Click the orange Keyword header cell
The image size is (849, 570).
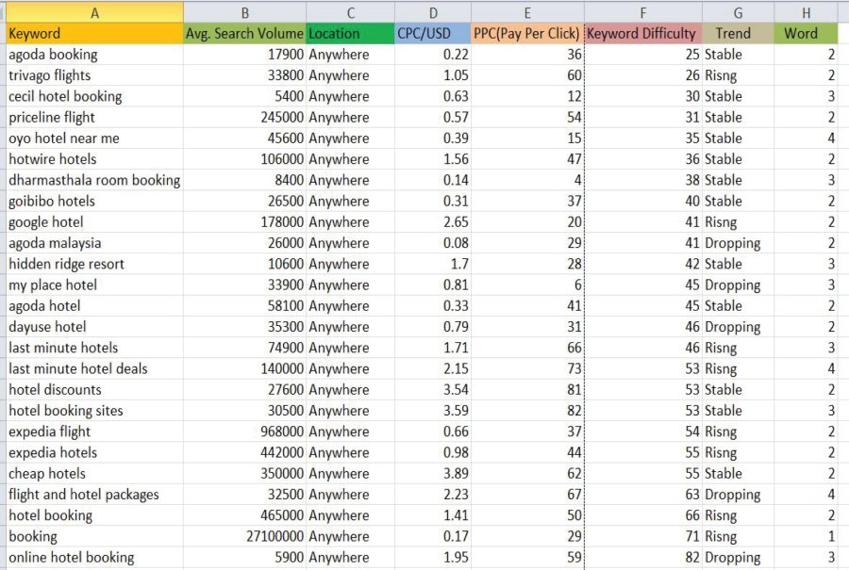(x=94, y=34)
